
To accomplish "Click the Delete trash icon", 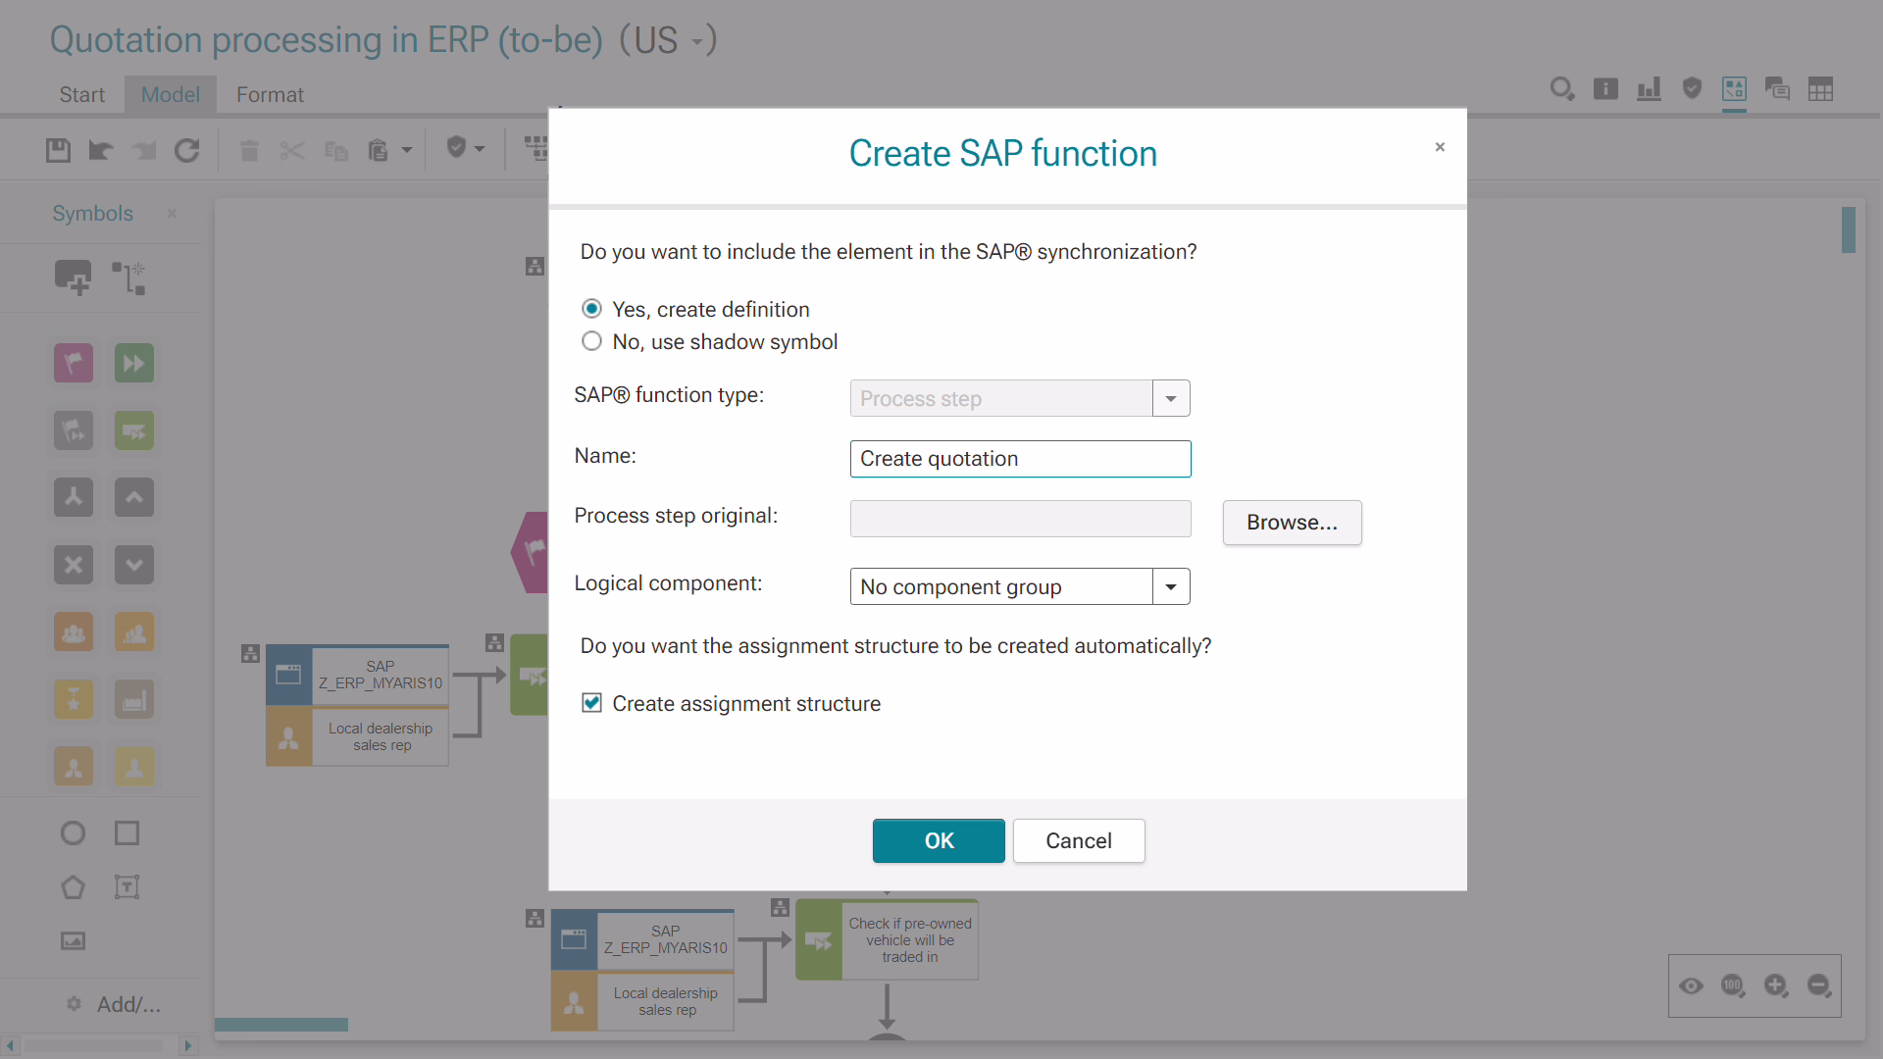I will point(249,150).
